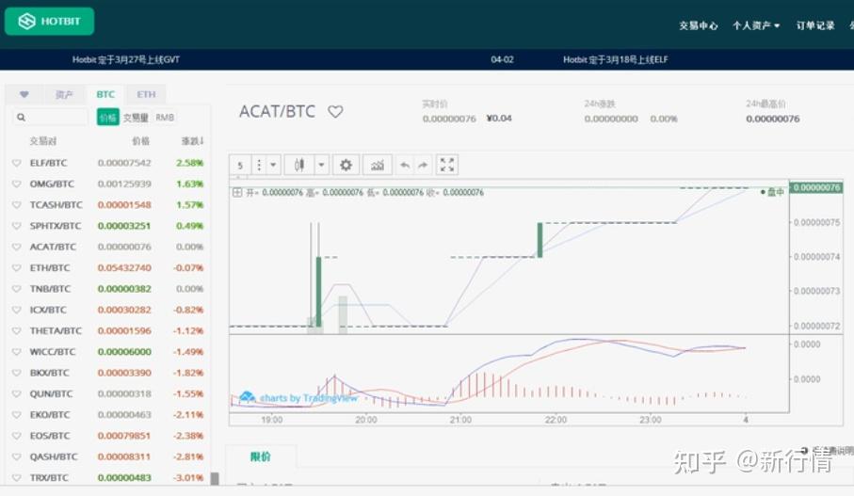854x496 pixels.
Task: Select the THETA/BTC pair row
Action: tap(108, 330)
